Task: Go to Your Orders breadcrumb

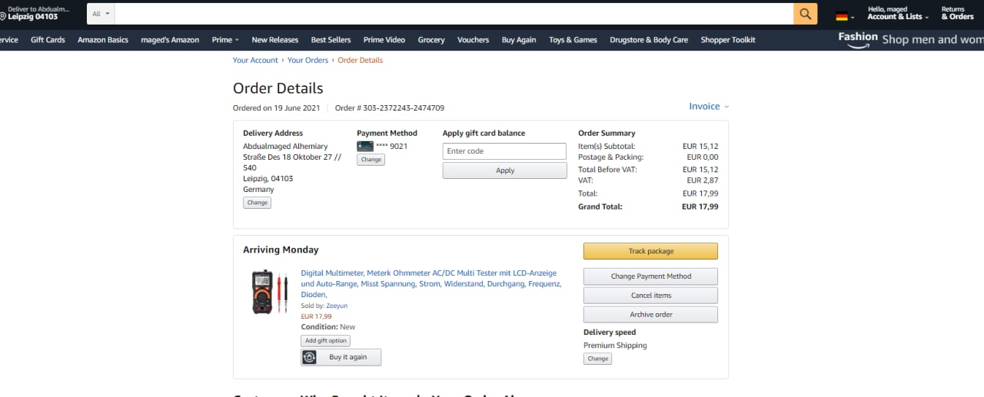Action: click(x=307, y=60)
